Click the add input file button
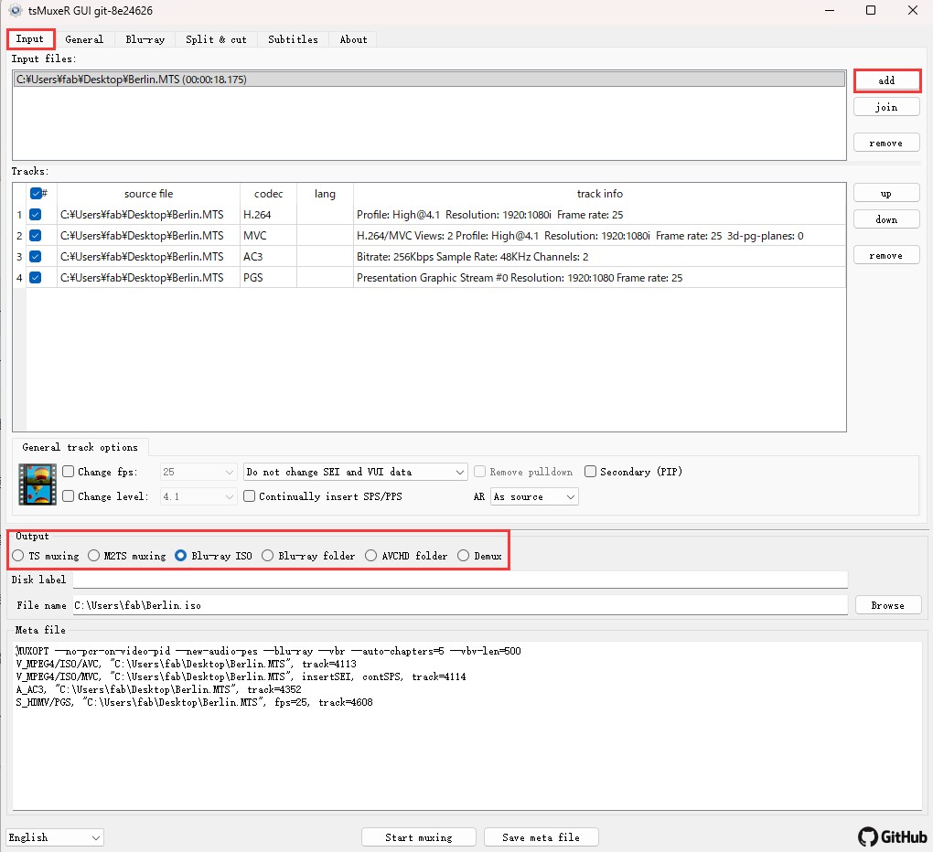The height and width of the screenshot is (852, 933). coord(886,80)
